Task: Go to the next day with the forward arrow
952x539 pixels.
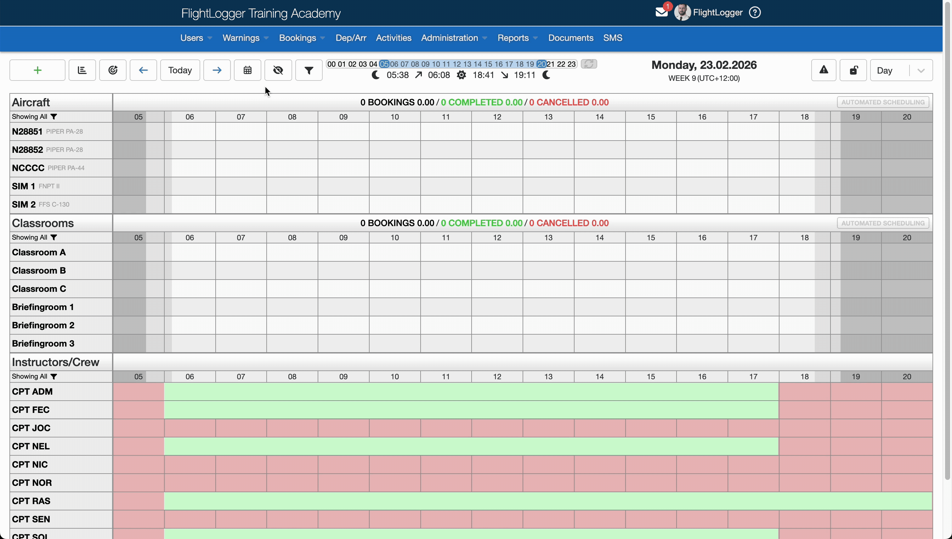Action: point(217,70)
